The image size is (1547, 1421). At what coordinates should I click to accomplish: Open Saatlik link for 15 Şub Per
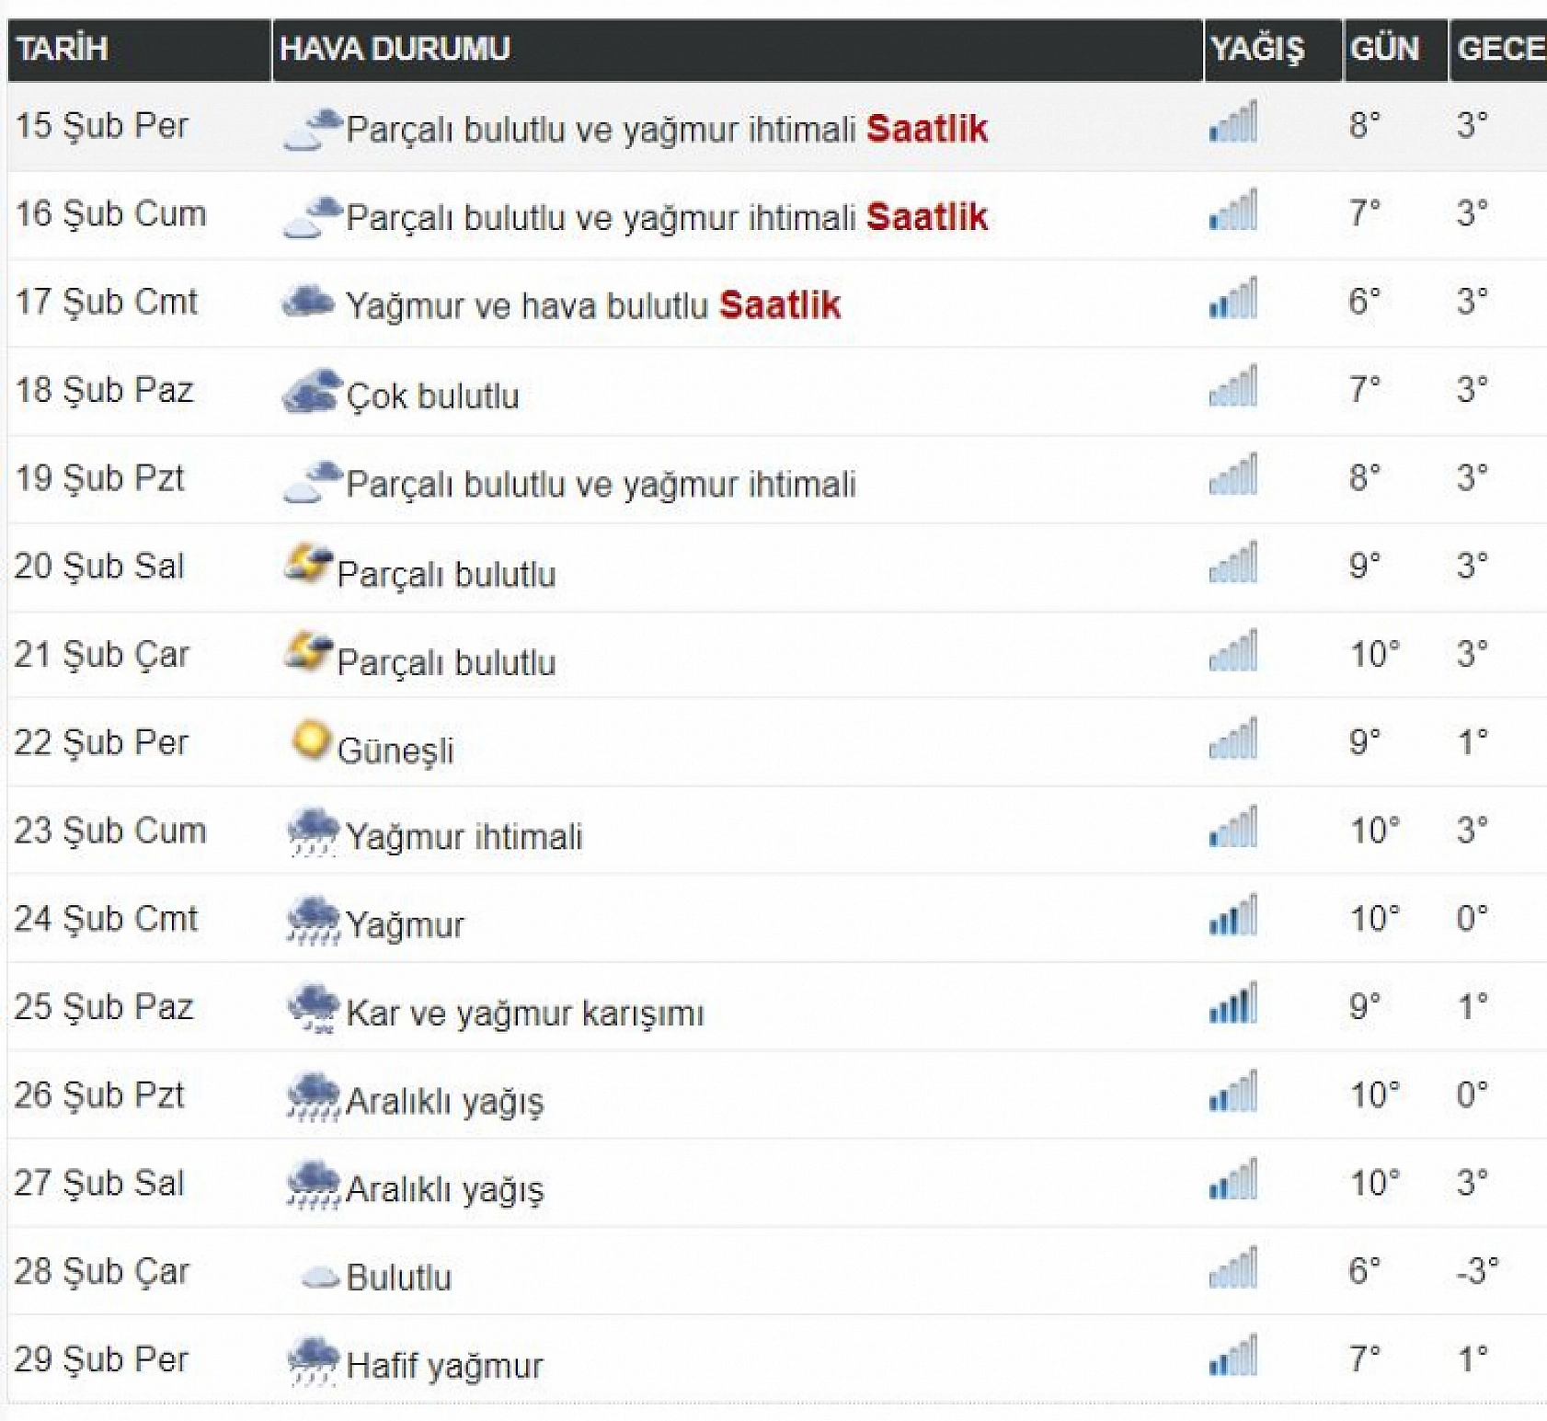tap(926, 129)
